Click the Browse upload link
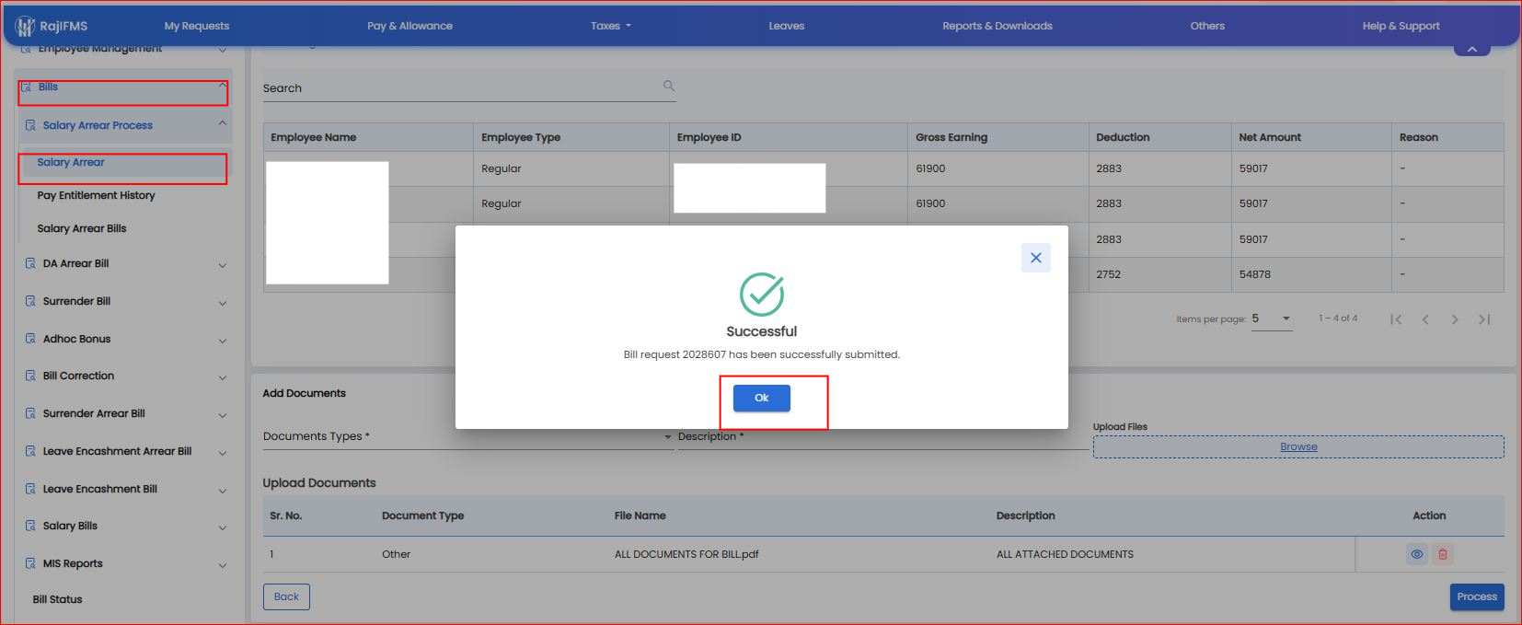The width and height of the screenshot is (1522, 625). click(x=1298, y=446)
